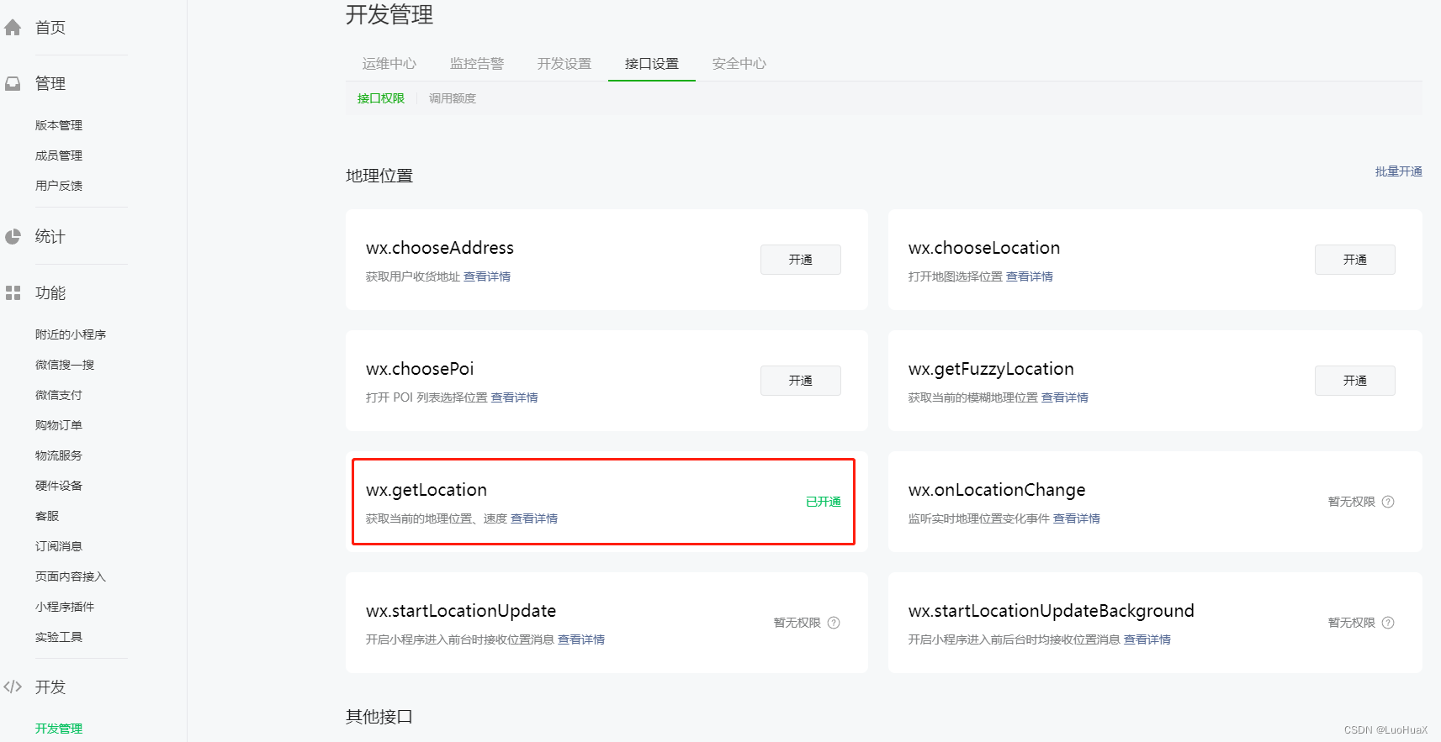Click the 已开通 status for wx.getLocation
This screenshot has height=742, width=1441.
(824, 502)
